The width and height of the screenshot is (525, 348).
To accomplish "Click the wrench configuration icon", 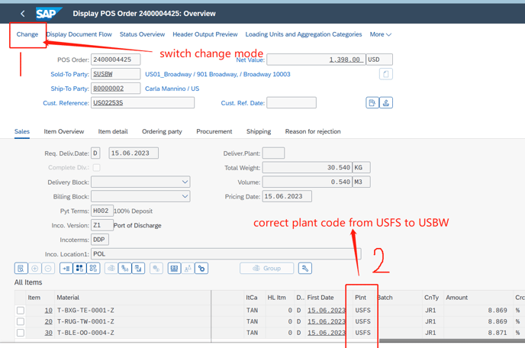I will (x=305, y=269).
